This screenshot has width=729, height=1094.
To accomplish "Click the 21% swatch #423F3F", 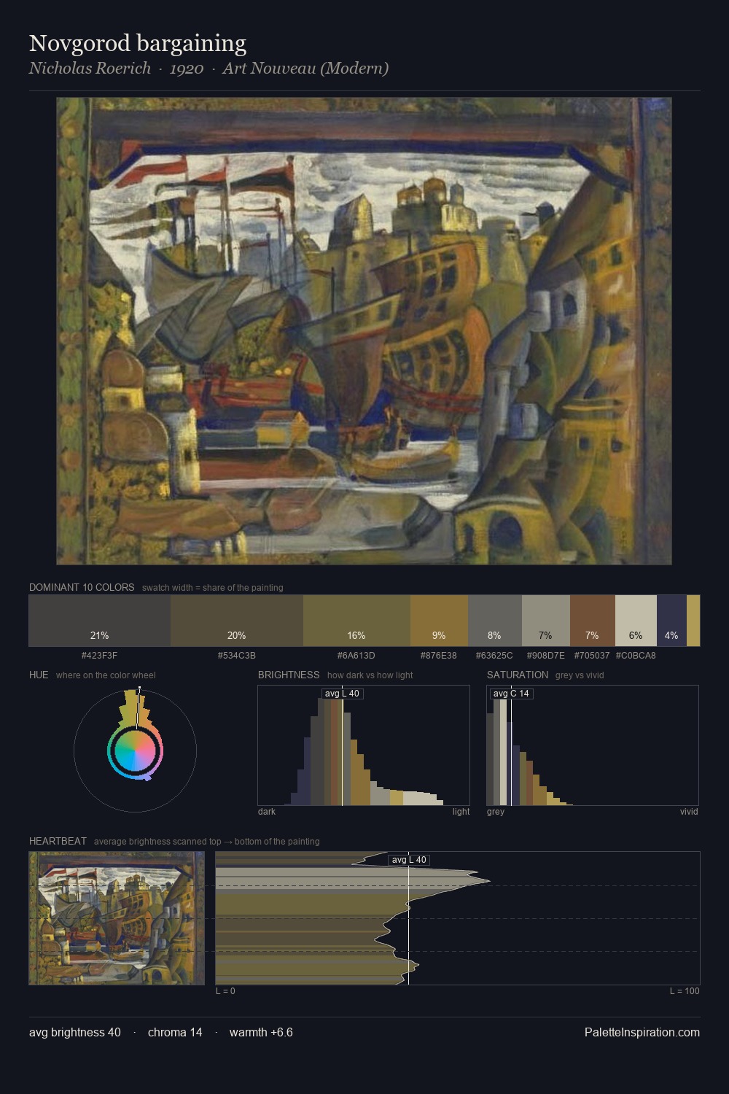I will click(x=100, y=621).
